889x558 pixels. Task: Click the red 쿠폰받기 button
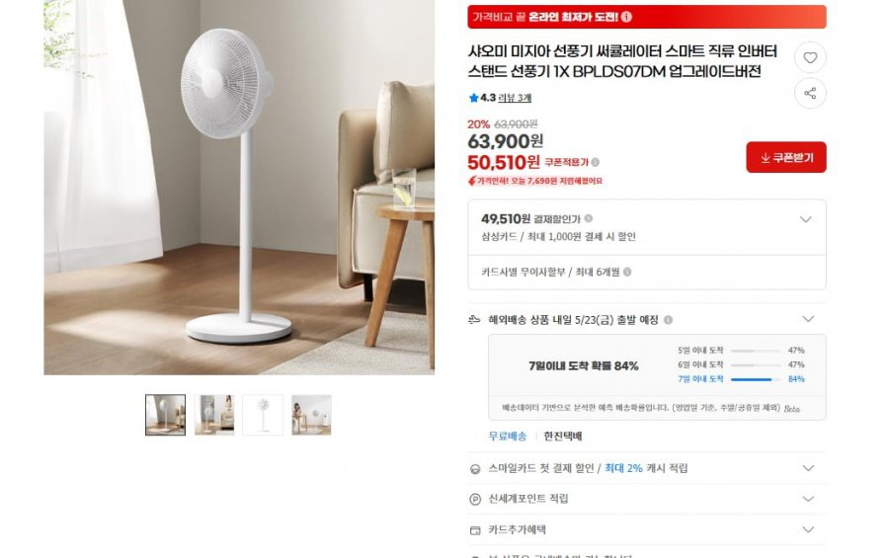pos(786,157)
